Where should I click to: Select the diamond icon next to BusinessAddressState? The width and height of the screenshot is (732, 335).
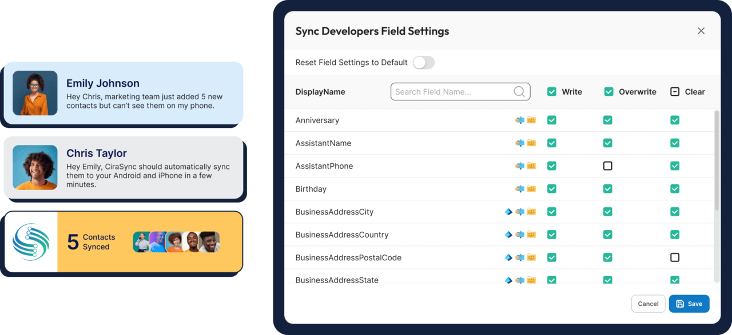(x=508, y=280)
